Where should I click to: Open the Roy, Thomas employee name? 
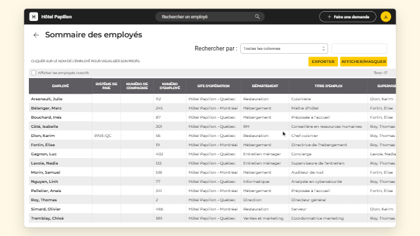44,200
